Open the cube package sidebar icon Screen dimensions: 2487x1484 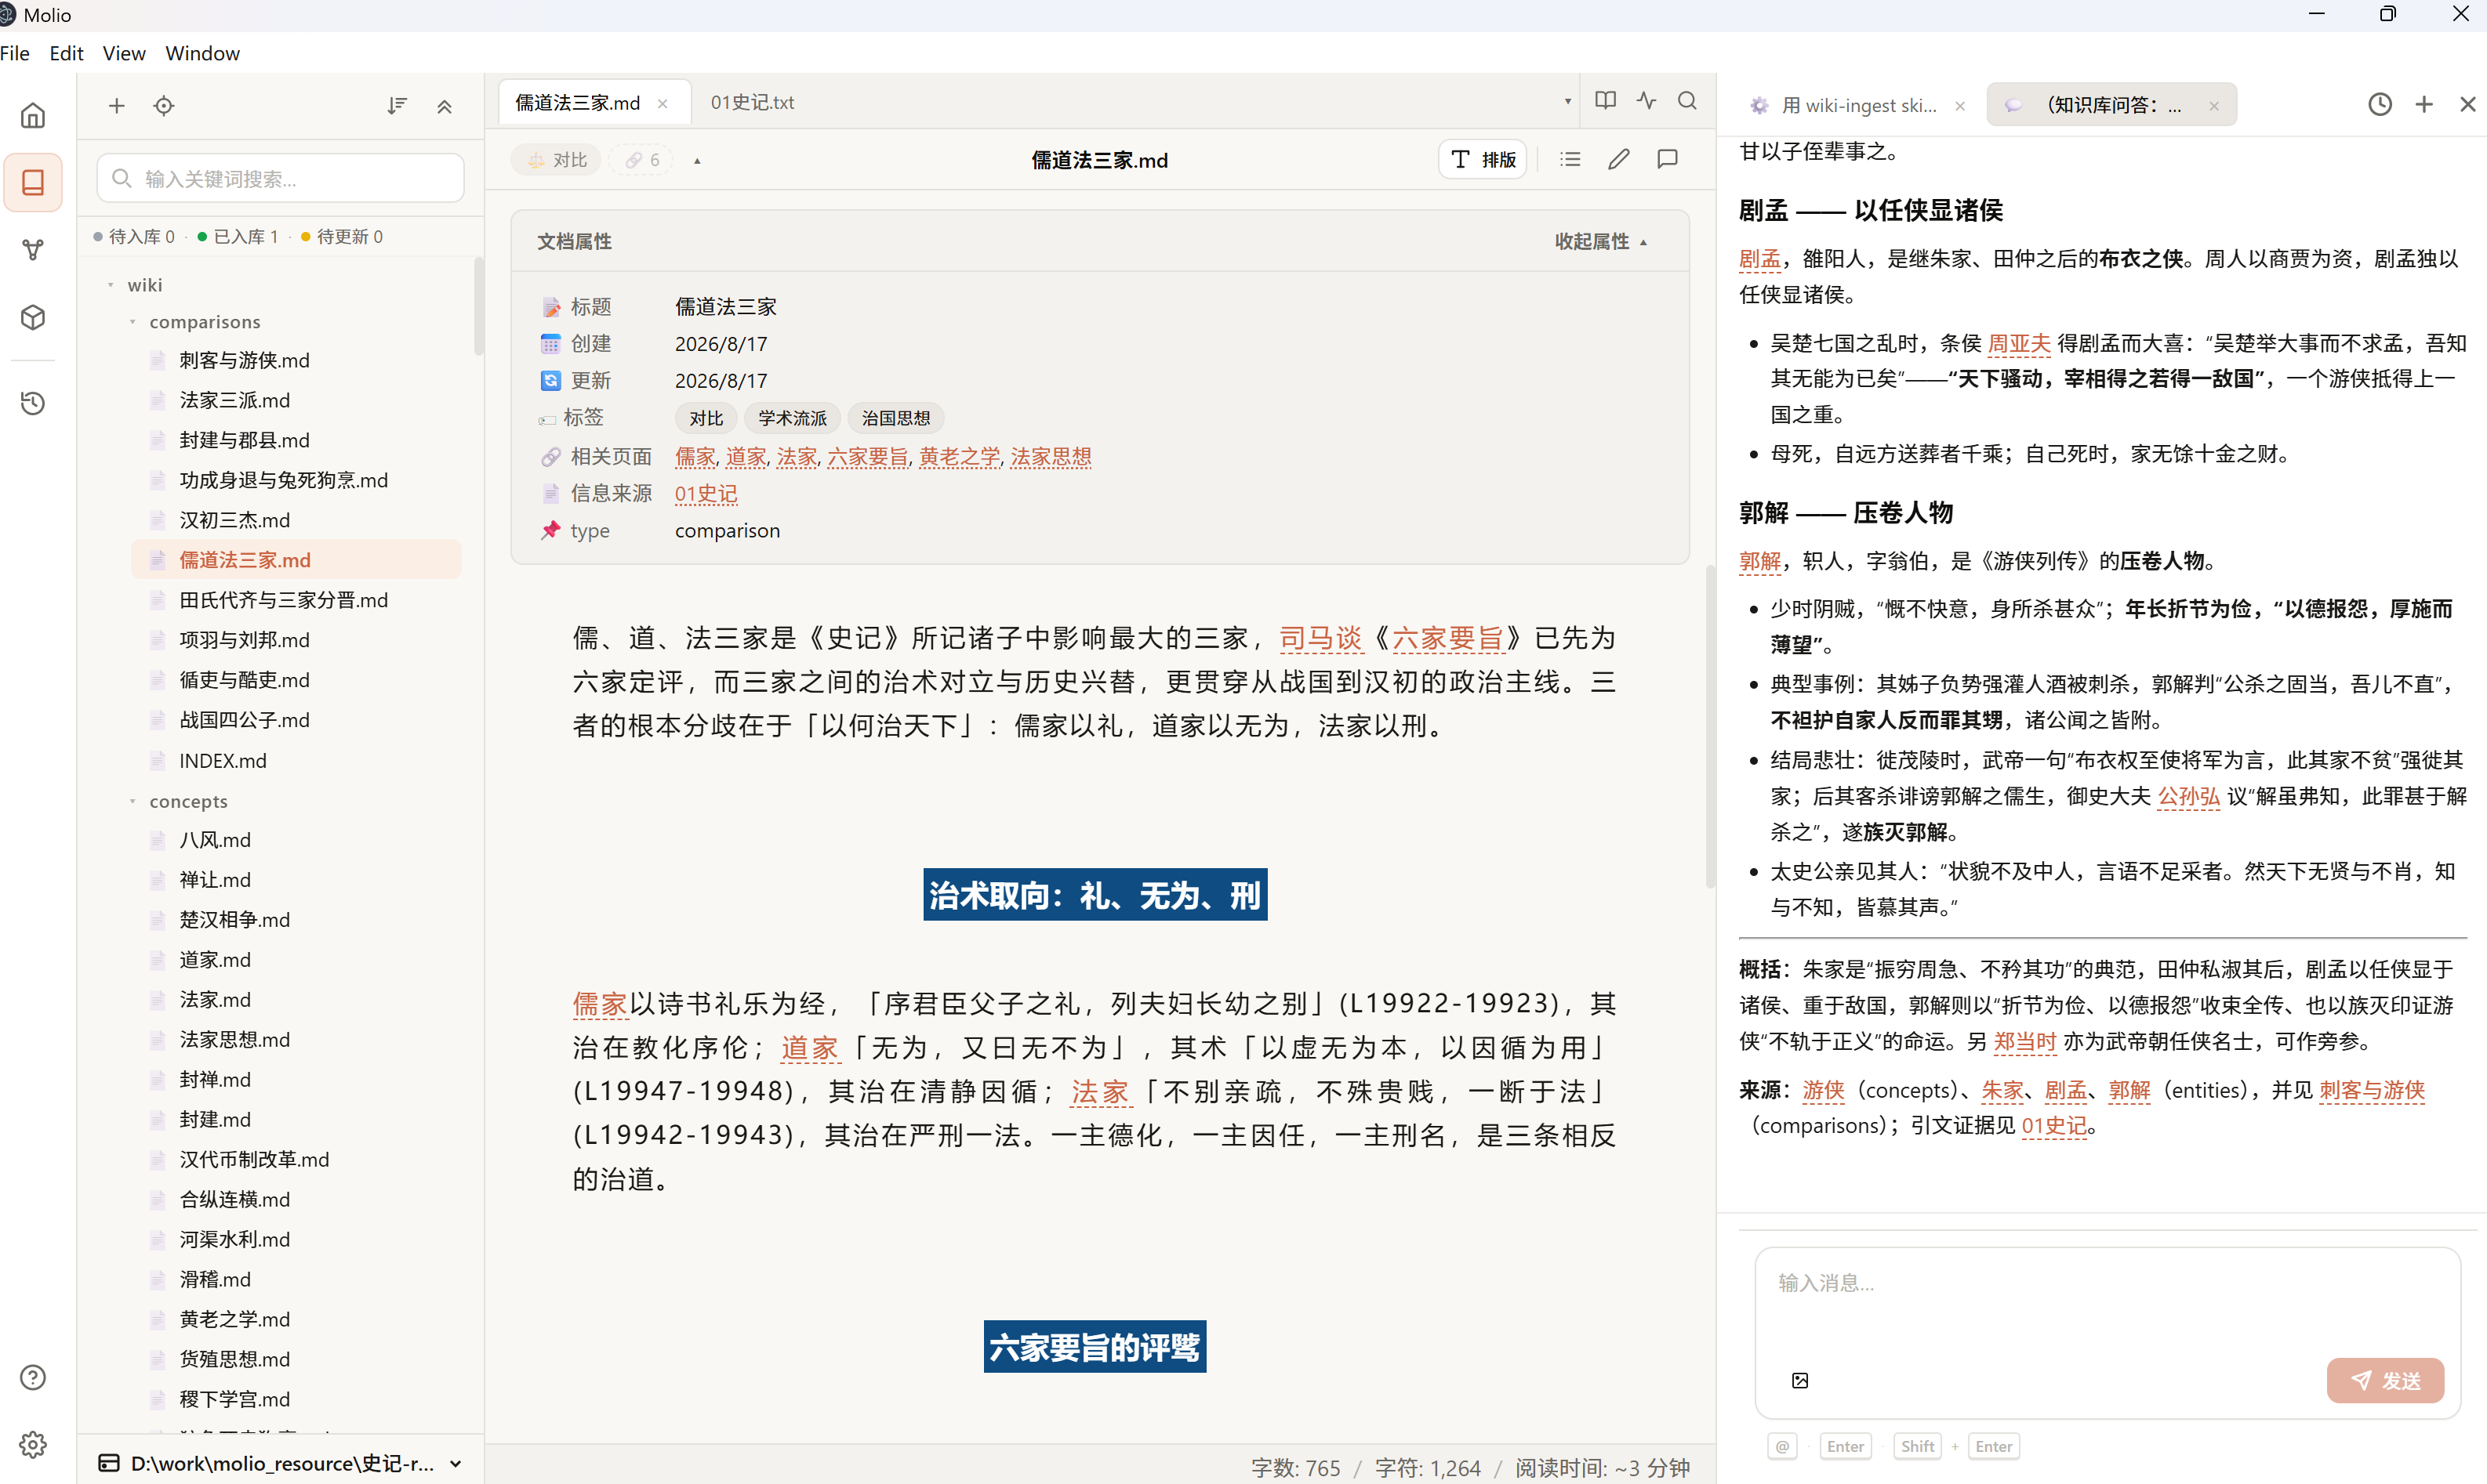click(x=33, y=317)
